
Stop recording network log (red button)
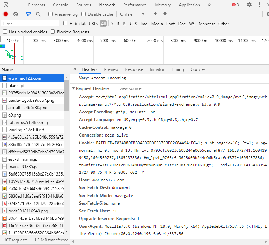tap(6, 14)
